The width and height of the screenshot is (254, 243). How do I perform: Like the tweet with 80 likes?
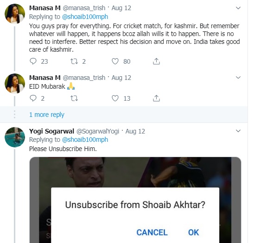click(x=115, y=61)
